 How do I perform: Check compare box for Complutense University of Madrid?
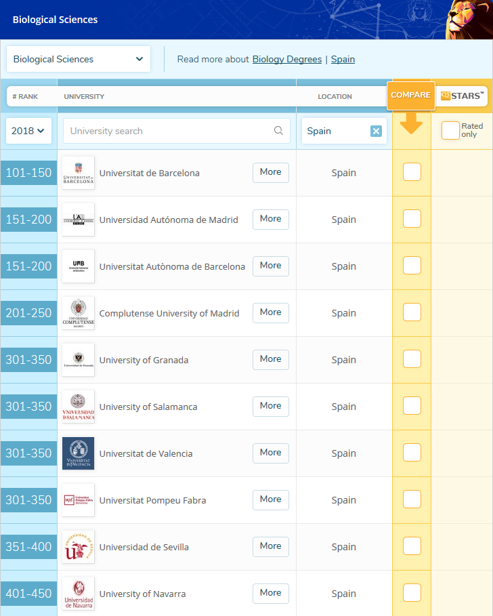pos(412,312)
